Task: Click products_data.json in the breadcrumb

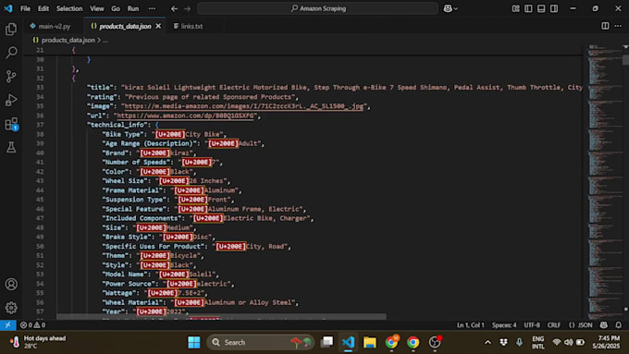Action: pyautogui.click(x=68, y=40)
